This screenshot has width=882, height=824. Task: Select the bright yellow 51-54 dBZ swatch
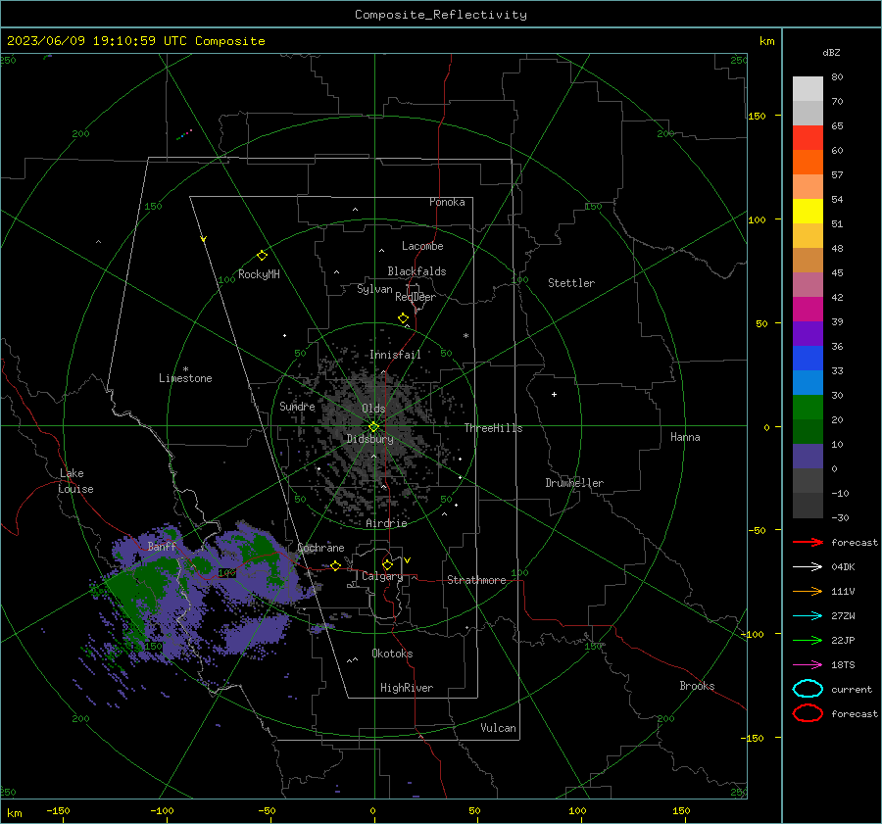coord(808,211)
